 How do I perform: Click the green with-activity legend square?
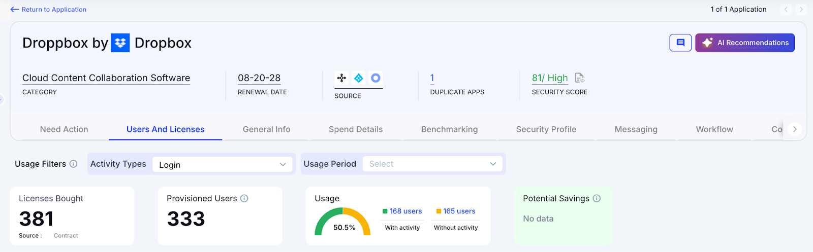tap(385, 211)
